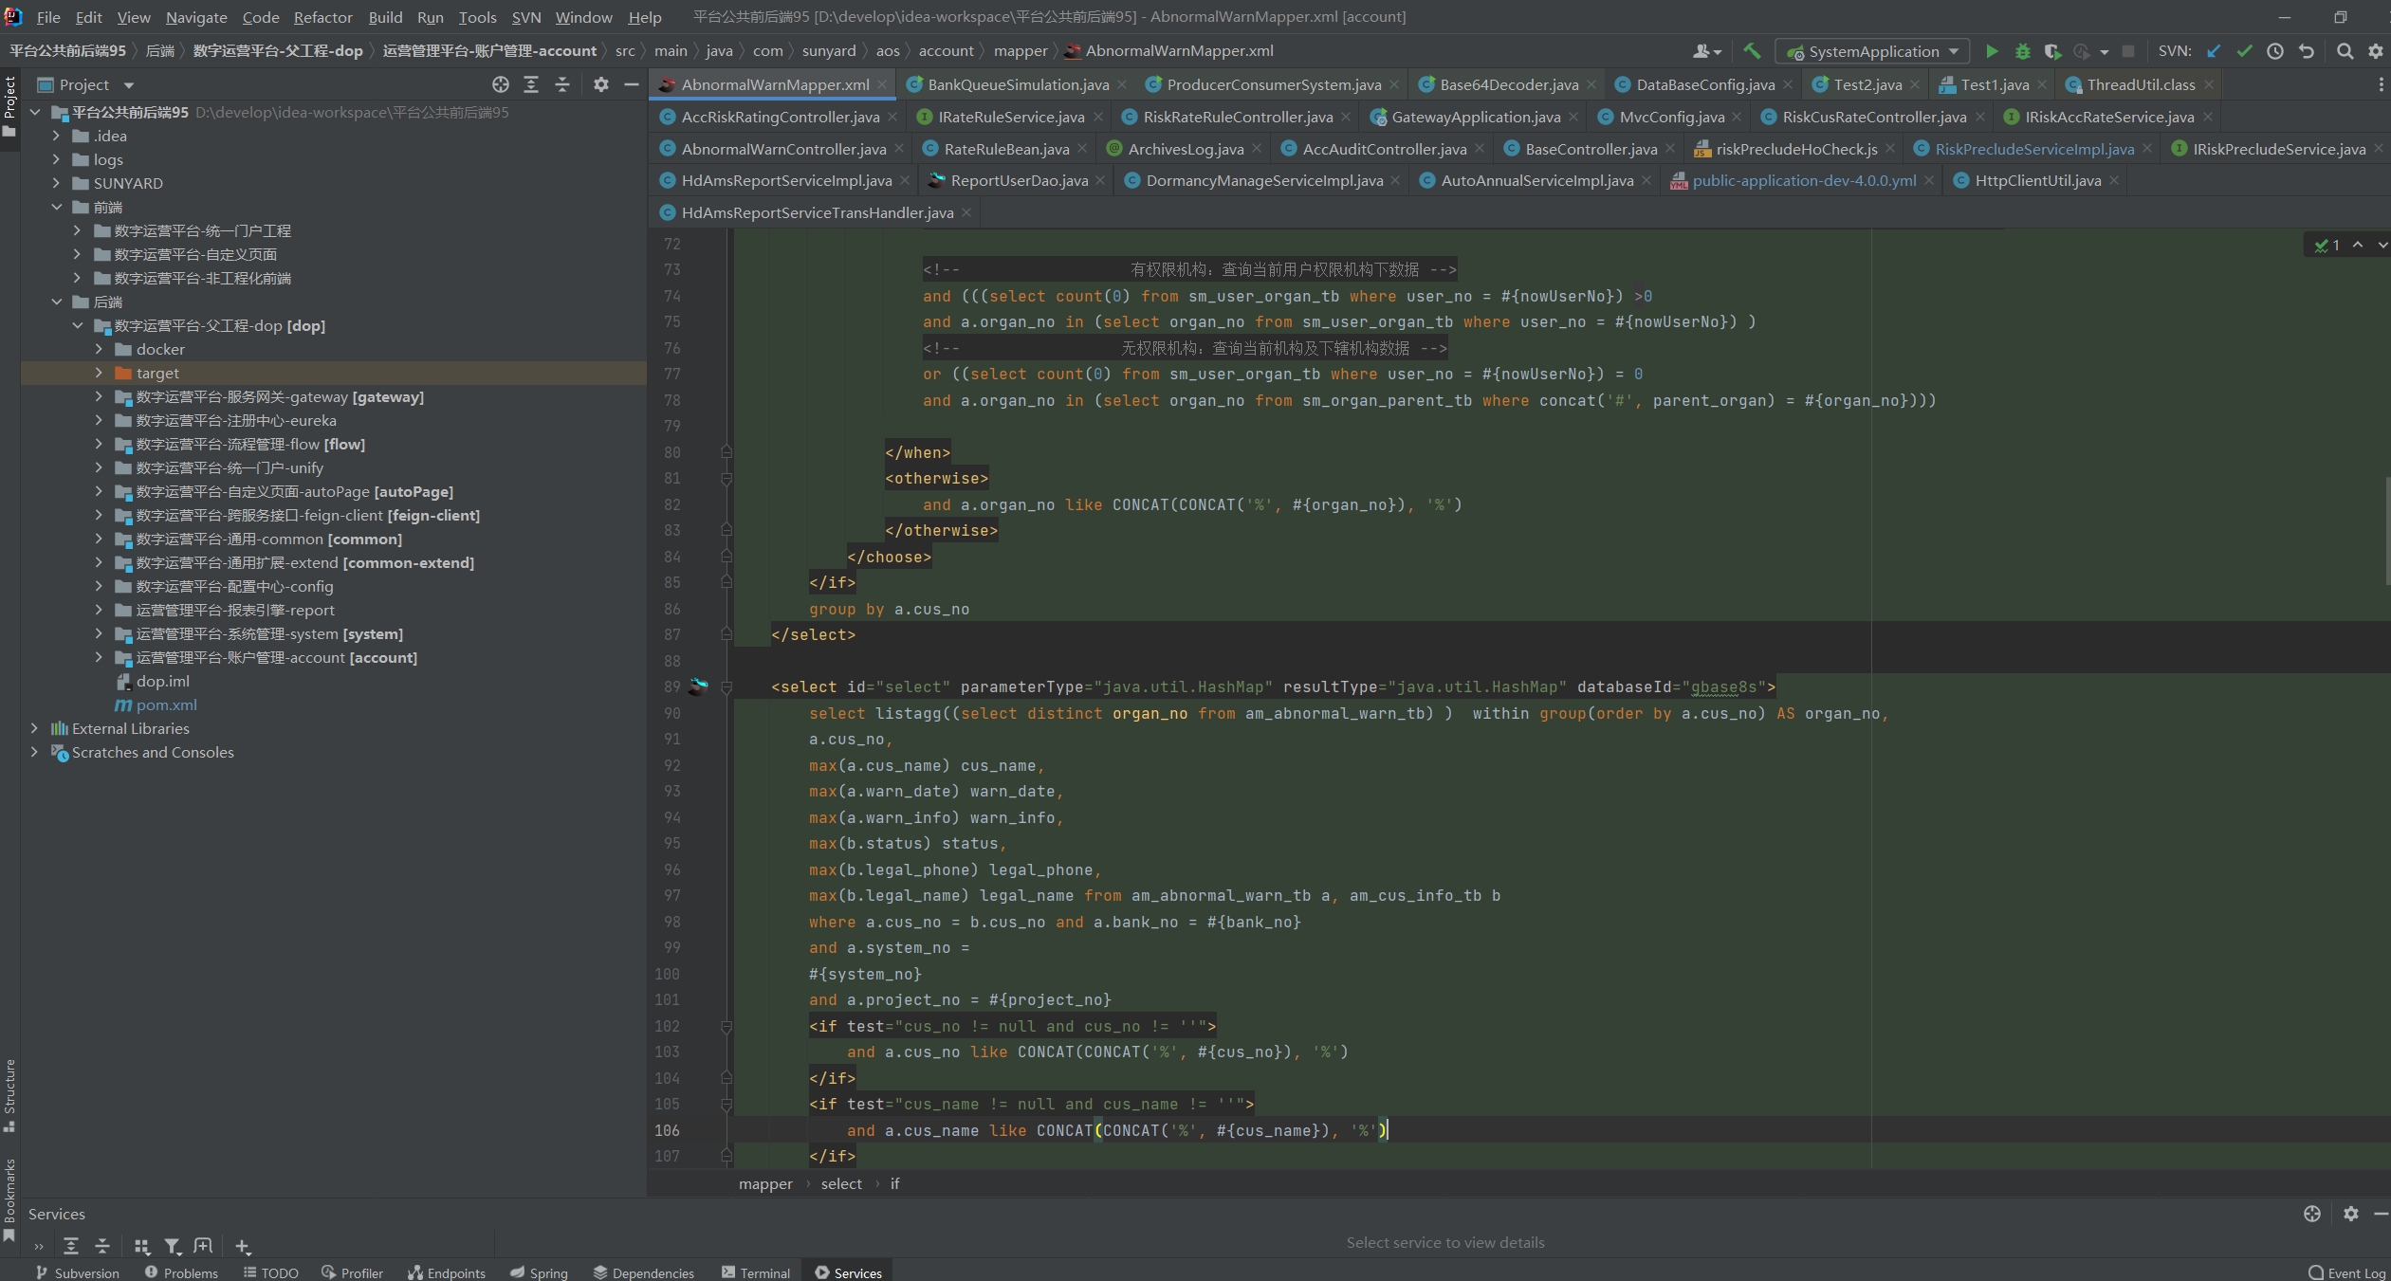The image size is (2391, 1281).
Task: Open Services panel settings gear
Action: 2350,1214
